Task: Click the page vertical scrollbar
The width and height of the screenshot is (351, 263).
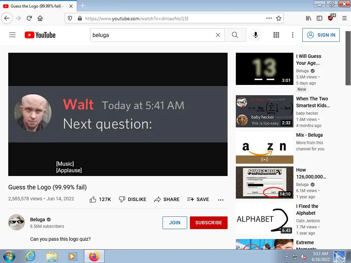Action: 348,58
